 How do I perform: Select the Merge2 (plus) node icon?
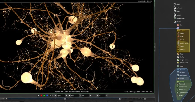[x=178, y=43]
